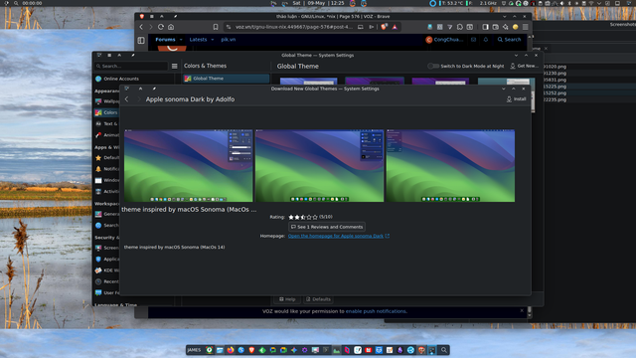The image size is (636, 358).
Task: Click the Brave browser back arrow
Action: pyautogui.click(x=141, y=27)
